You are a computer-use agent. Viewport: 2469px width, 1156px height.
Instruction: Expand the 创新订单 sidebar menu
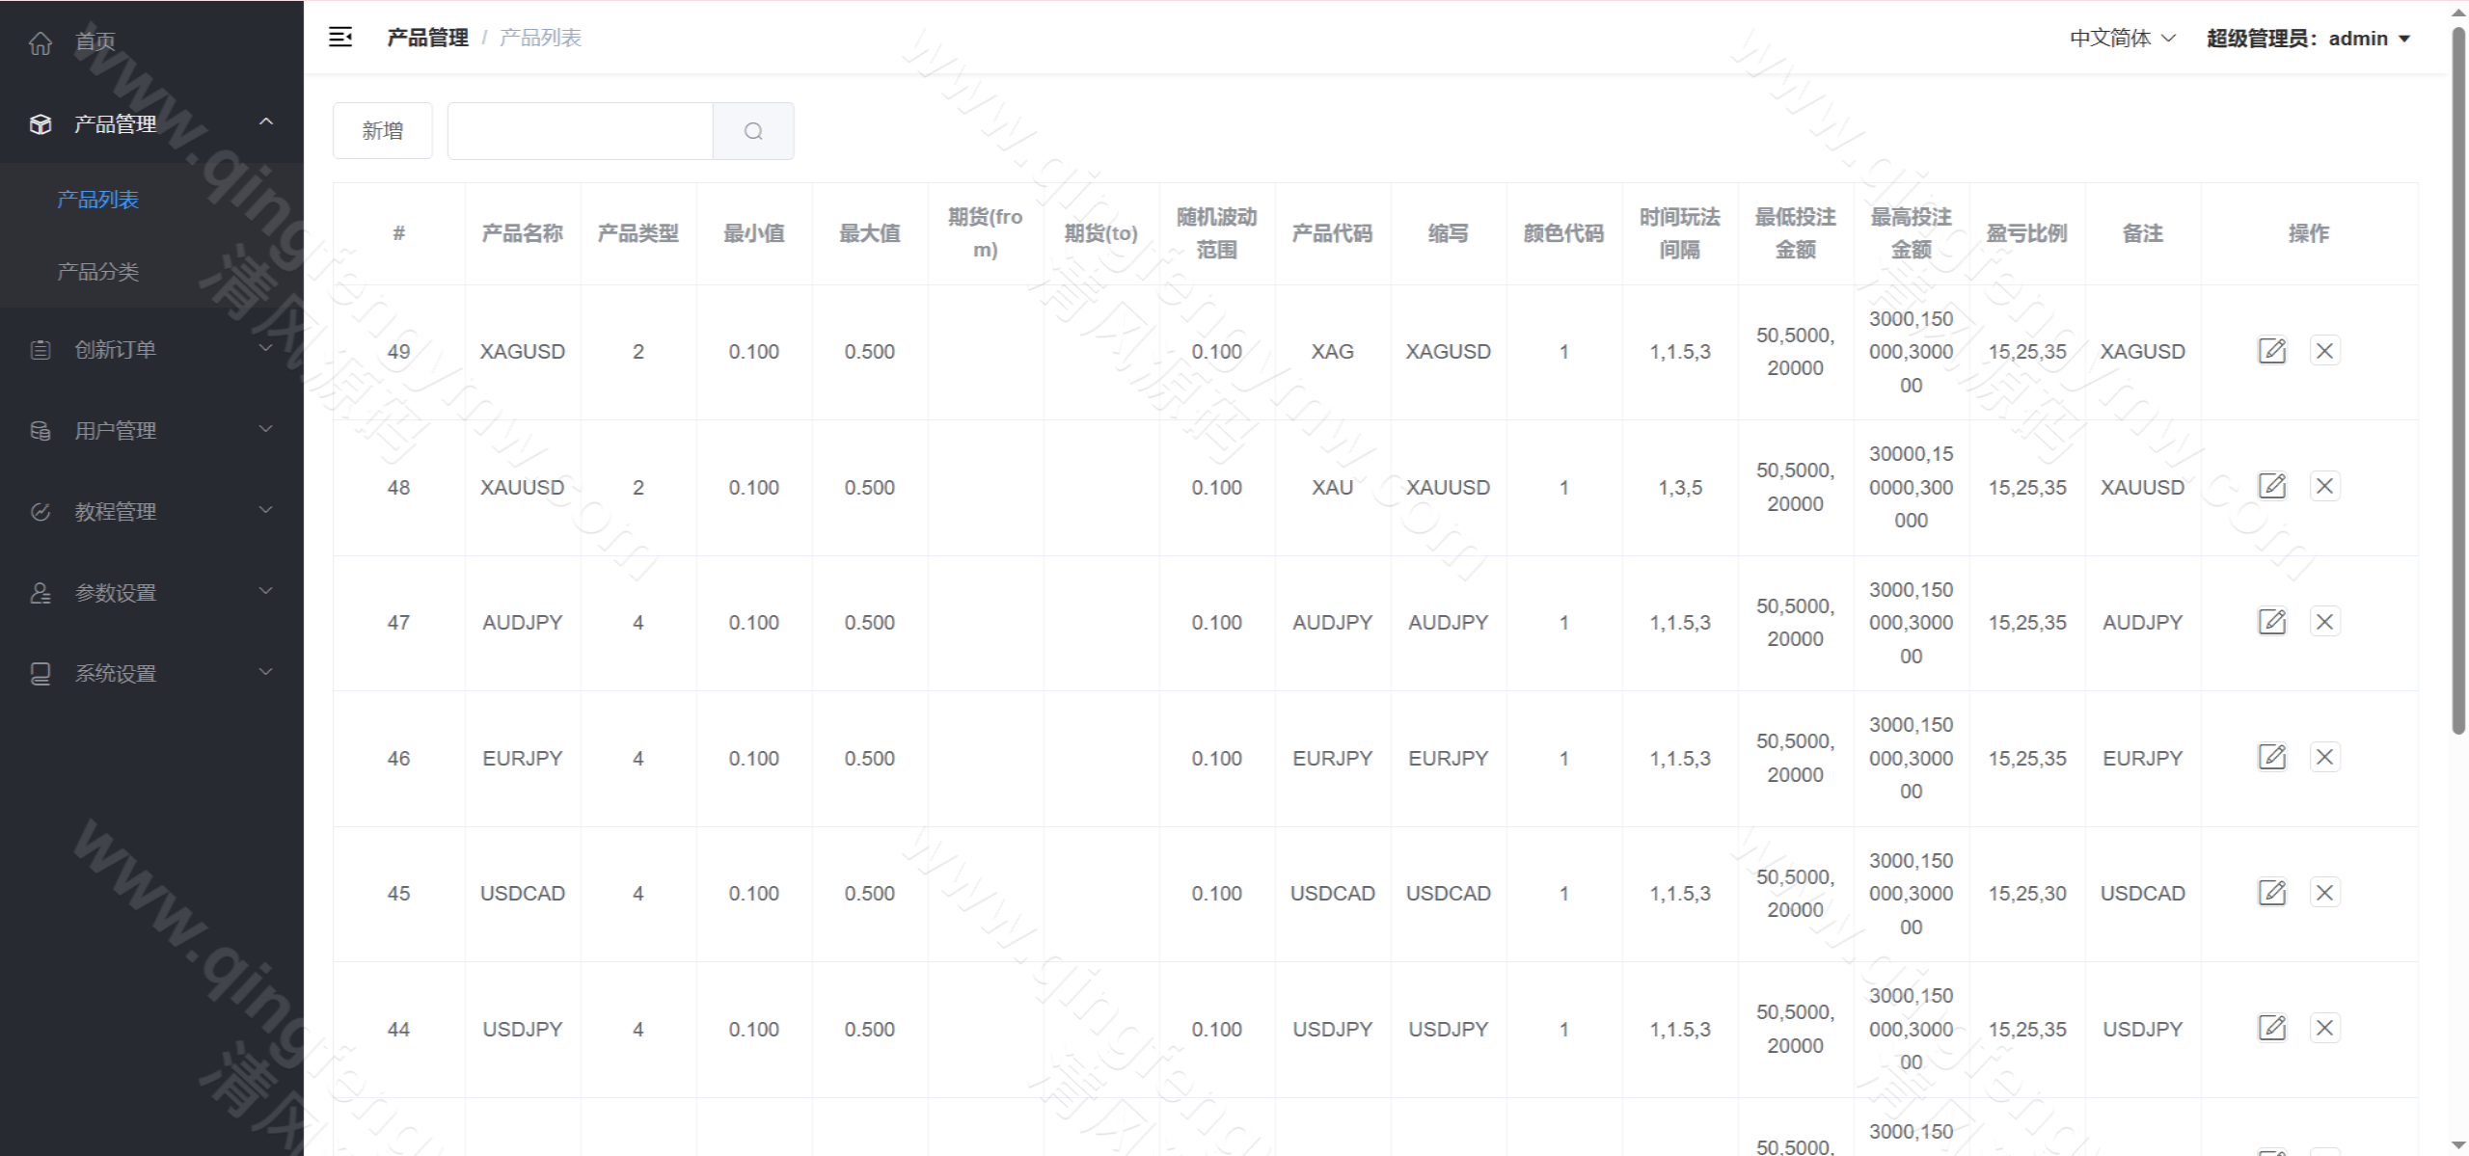(x=151, y=349)
